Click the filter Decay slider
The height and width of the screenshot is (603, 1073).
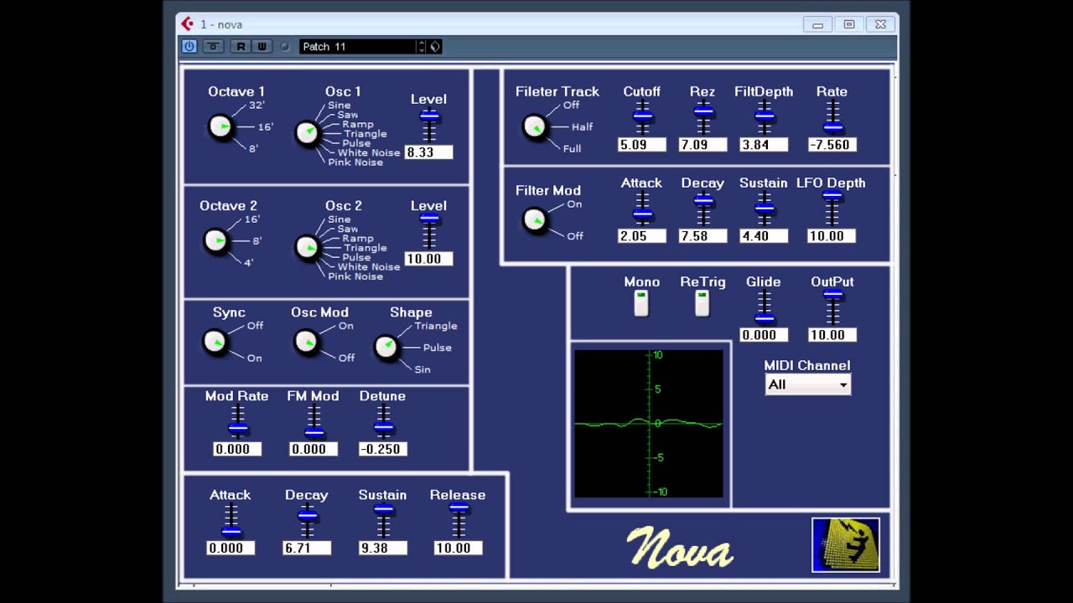coord(703,209)
